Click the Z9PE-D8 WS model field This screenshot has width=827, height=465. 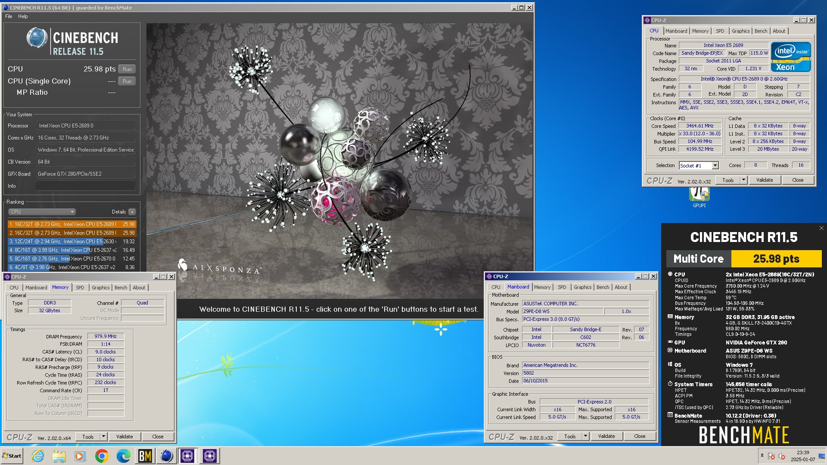pyautogui.click(x=562, y=311)
